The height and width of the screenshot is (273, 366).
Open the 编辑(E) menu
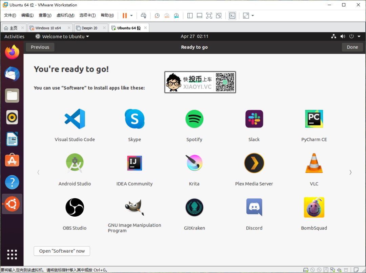(27, 15)
